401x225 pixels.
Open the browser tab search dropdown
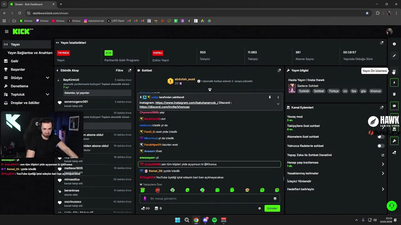(x=4, y=4)
